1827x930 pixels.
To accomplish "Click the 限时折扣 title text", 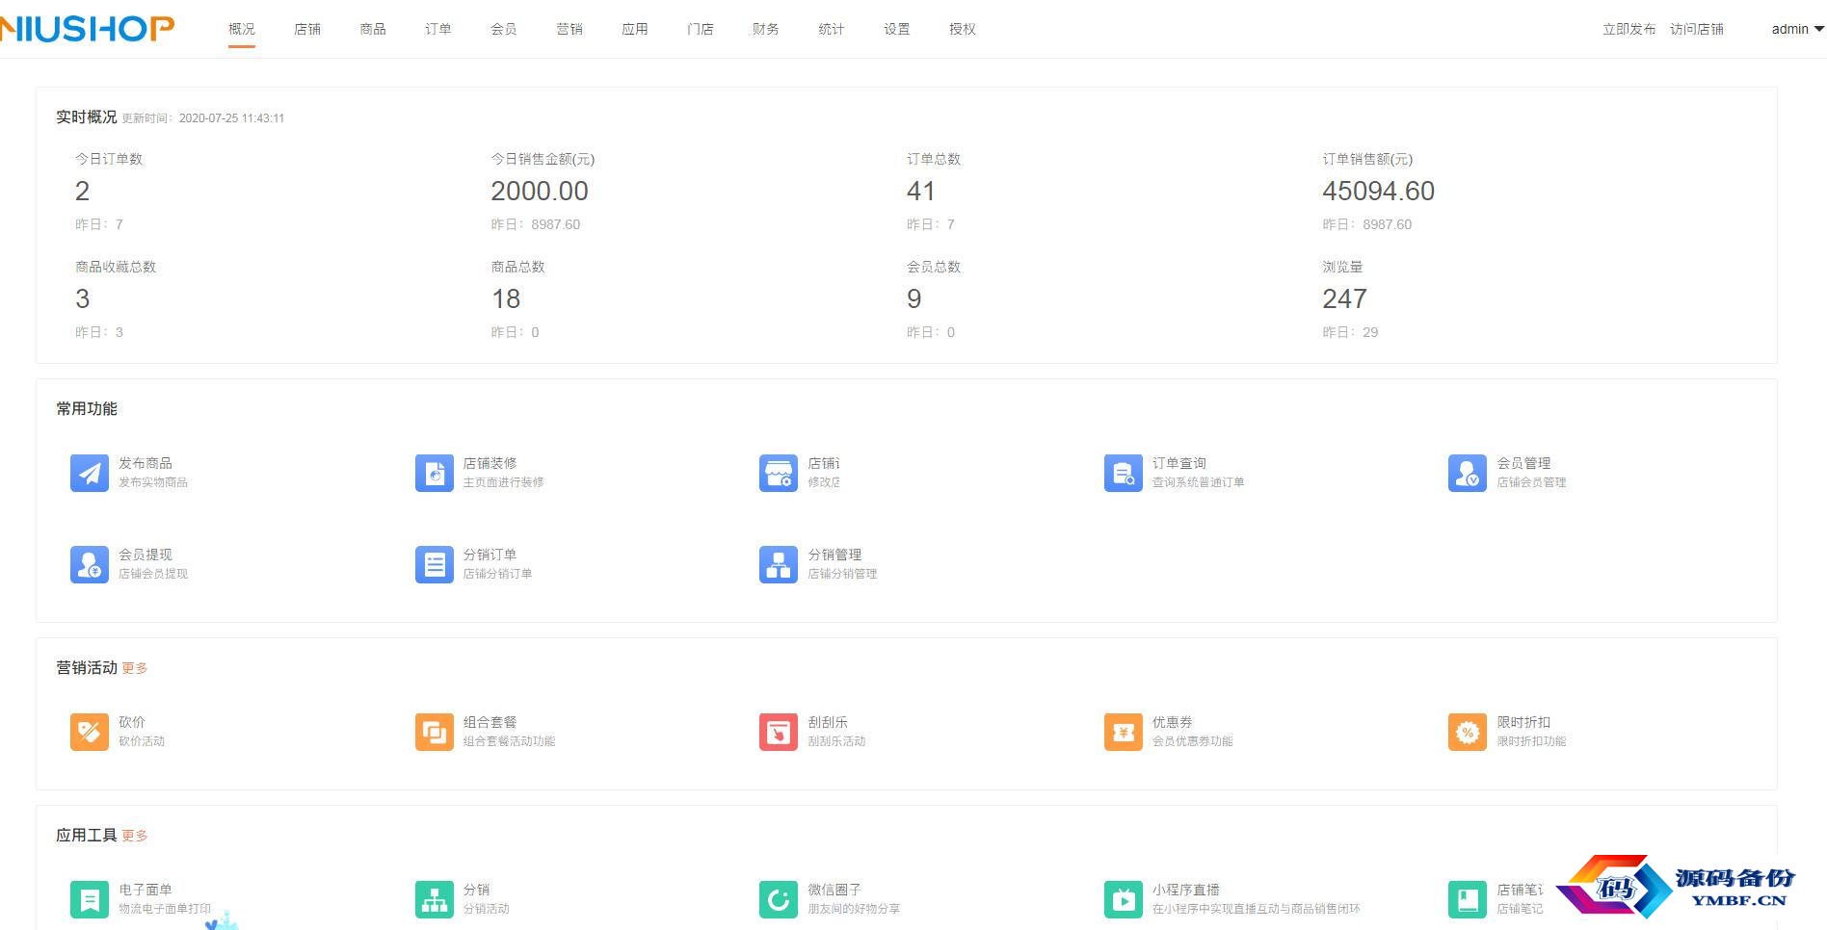I will coord(1524,722).
